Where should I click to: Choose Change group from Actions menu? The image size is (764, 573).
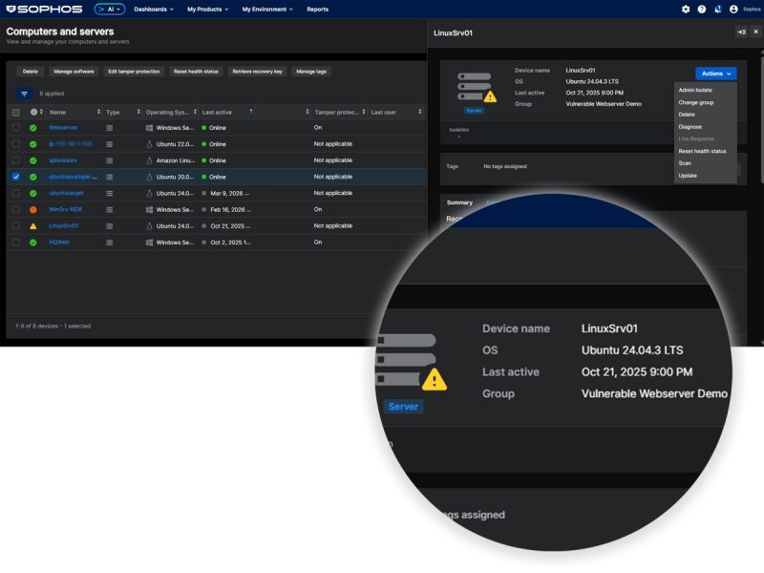click(696, 102)
